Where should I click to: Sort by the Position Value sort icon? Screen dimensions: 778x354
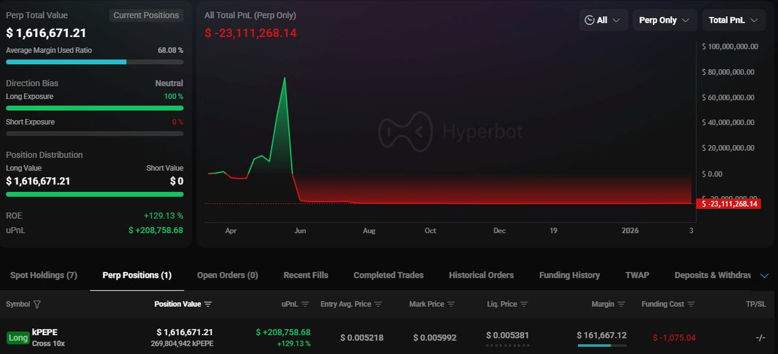[208, 304]
